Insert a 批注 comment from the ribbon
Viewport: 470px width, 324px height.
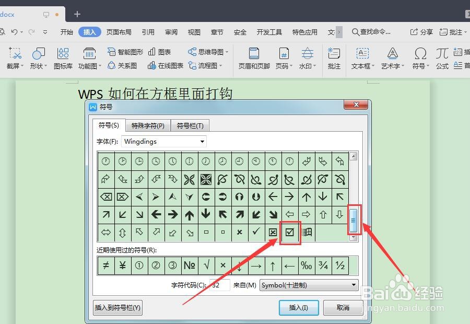pyautogui.click(x=334, y=59)
